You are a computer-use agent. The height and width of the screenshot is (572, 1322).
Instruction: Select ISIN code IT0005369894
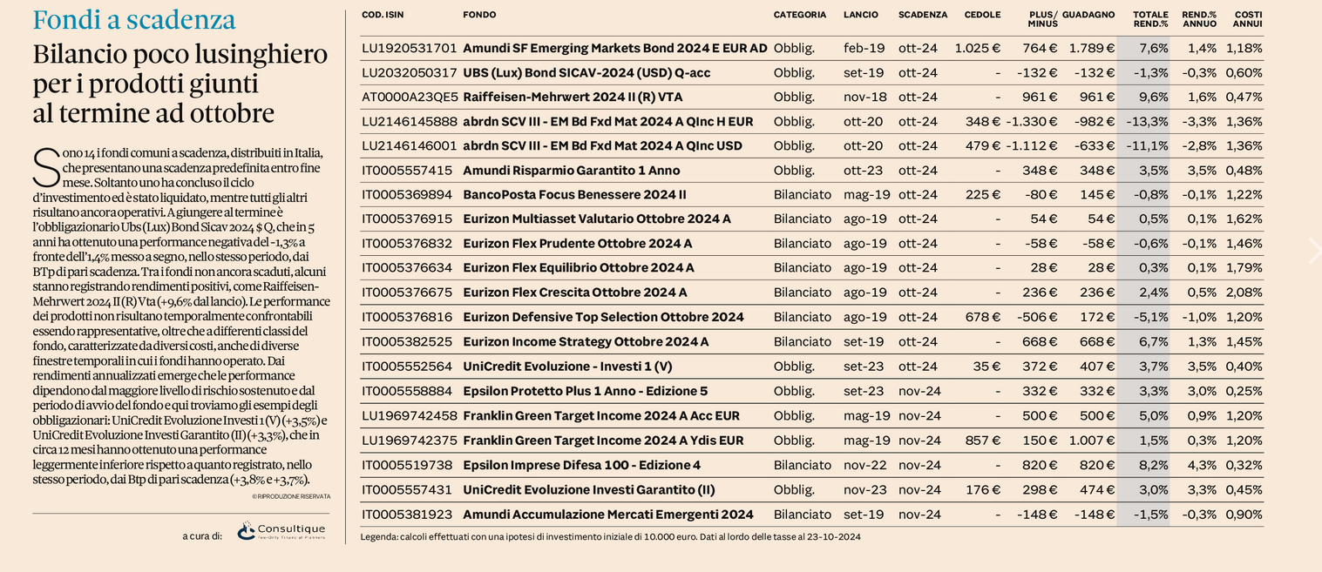(408, 195)
